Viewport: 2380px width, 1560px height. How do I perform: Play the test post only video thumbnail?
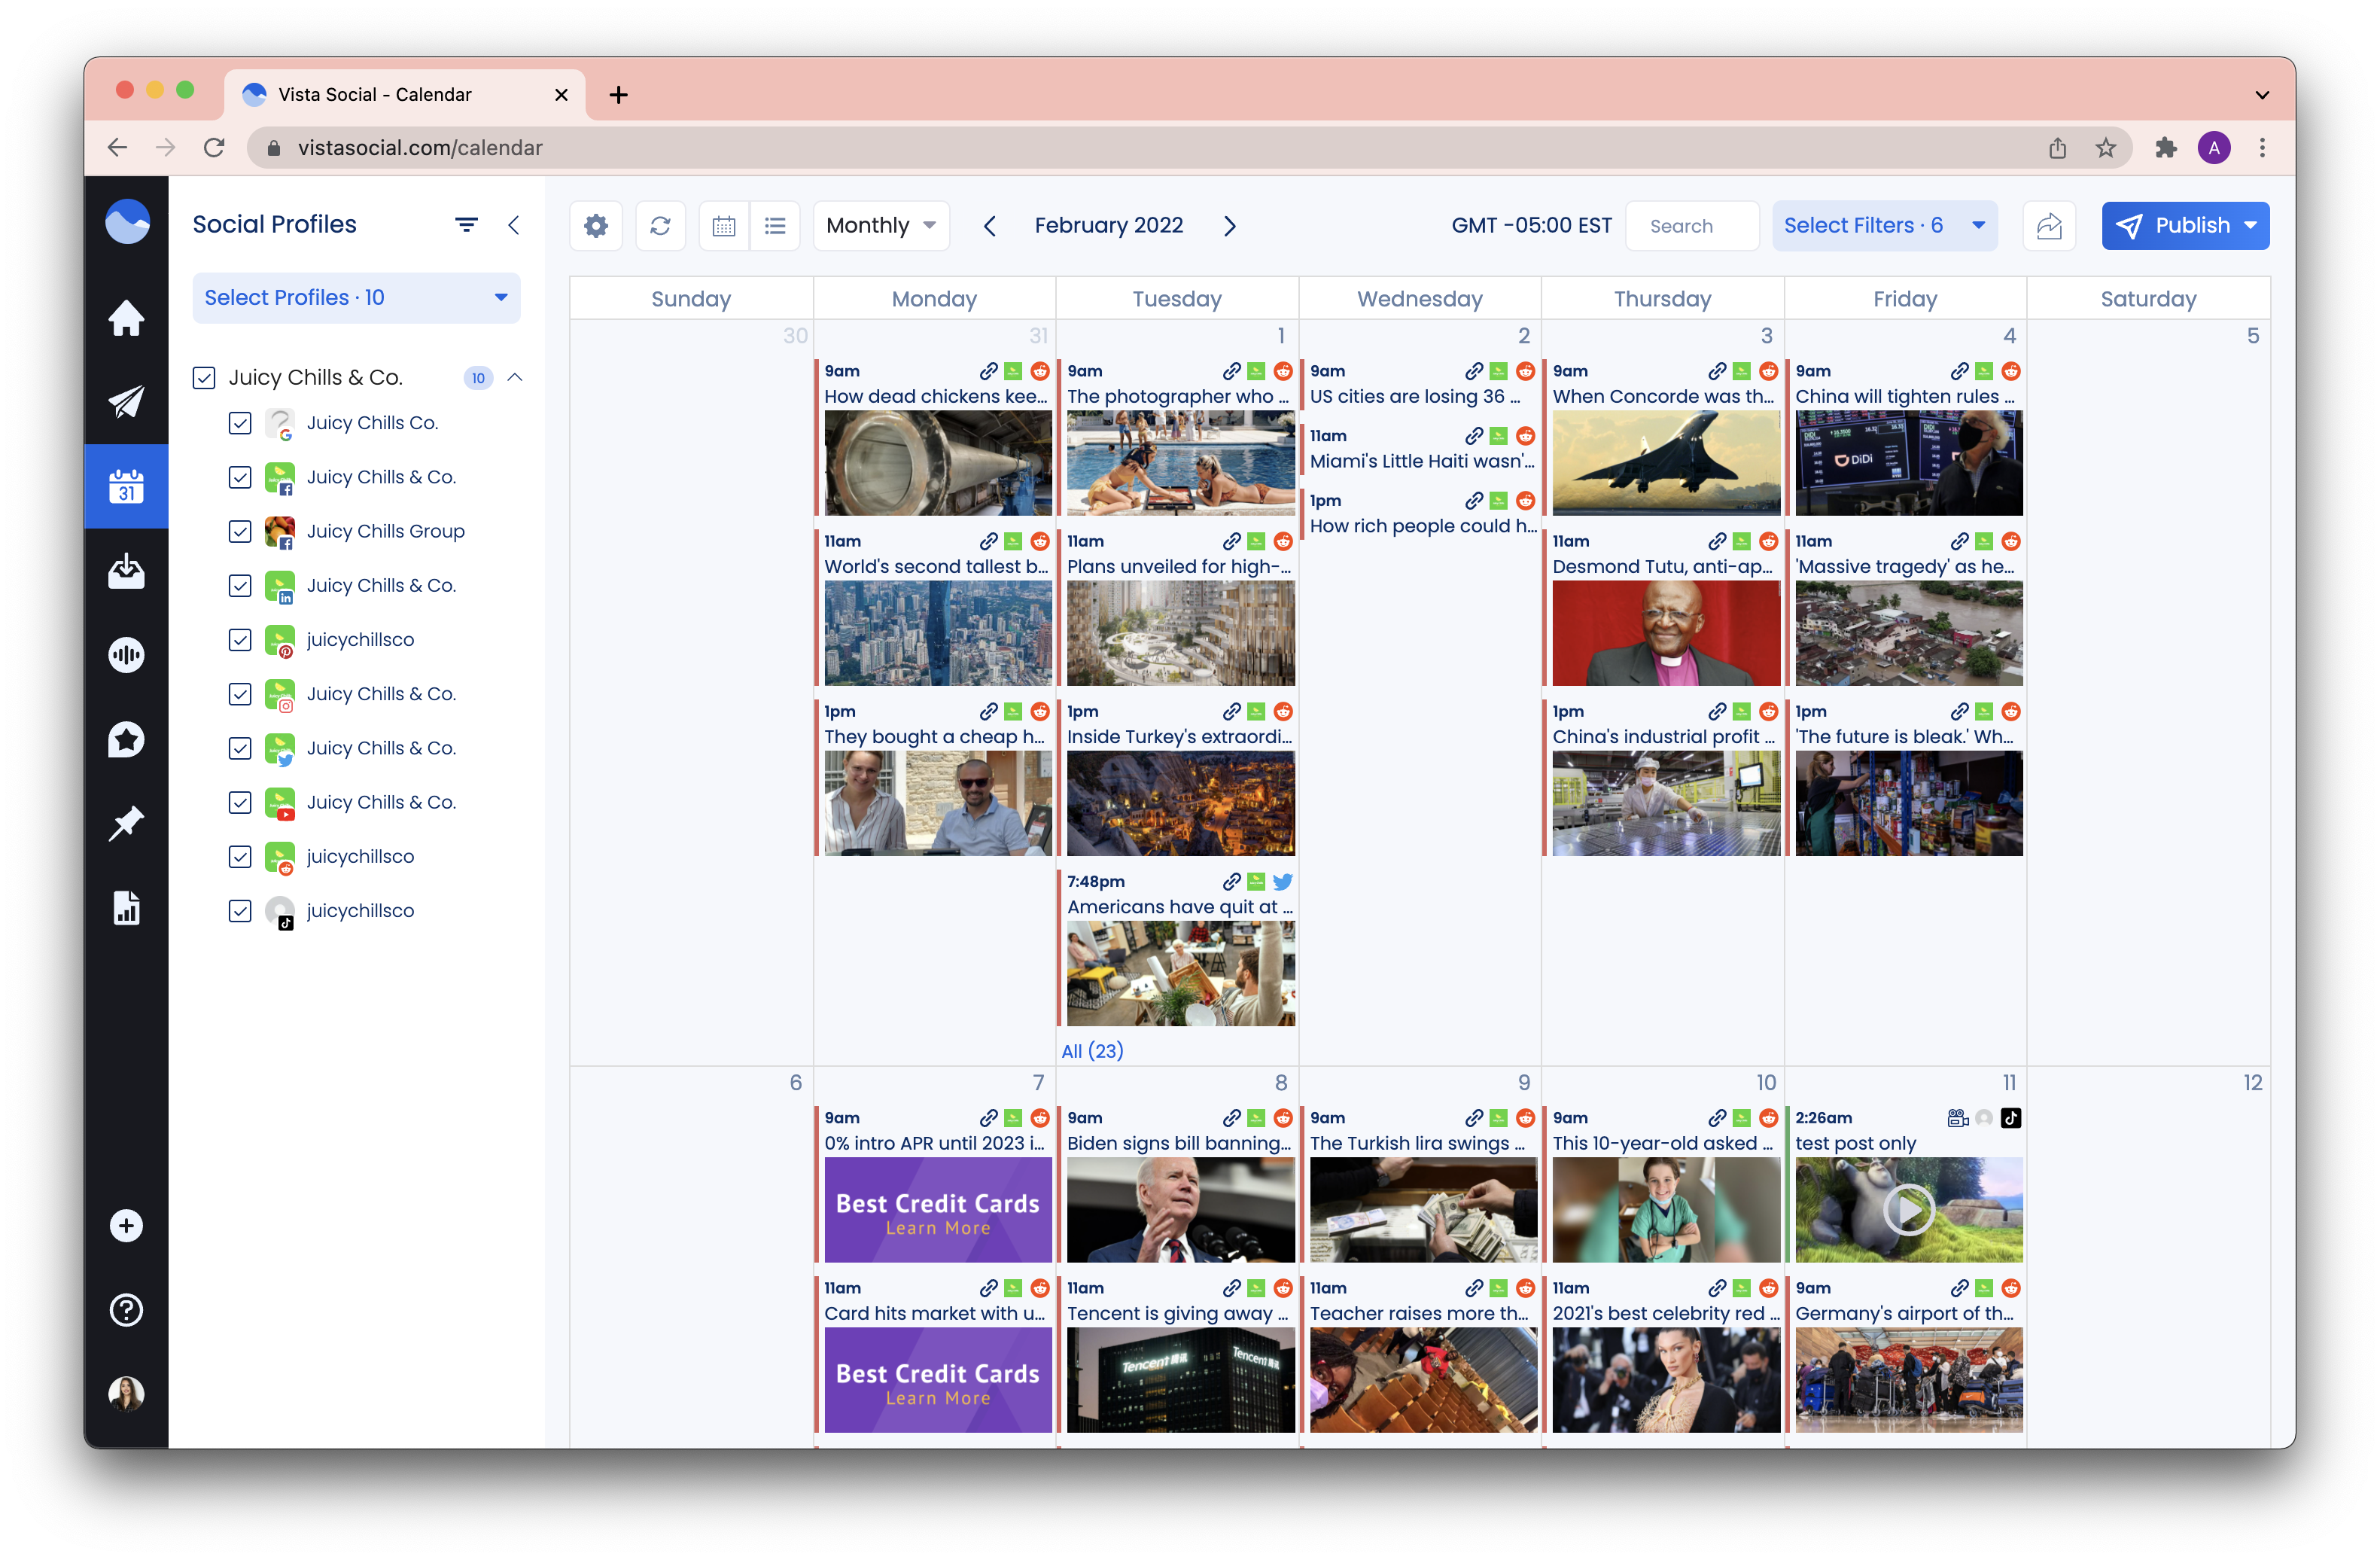point(1908,1210)
